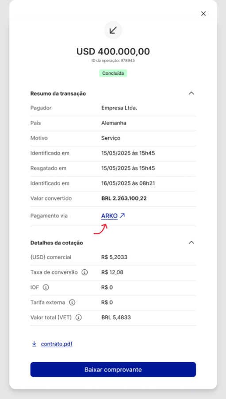Click the {USD} comercial label
Image resolution: width=226 pixels, height=399 pixels.
click(51, 257)
